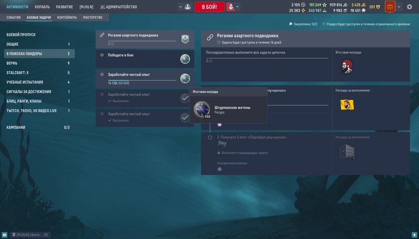Expand the dropdown arrow next to clan emblem
The width and height of the screenshot is (419, 239).
(400, 7)
